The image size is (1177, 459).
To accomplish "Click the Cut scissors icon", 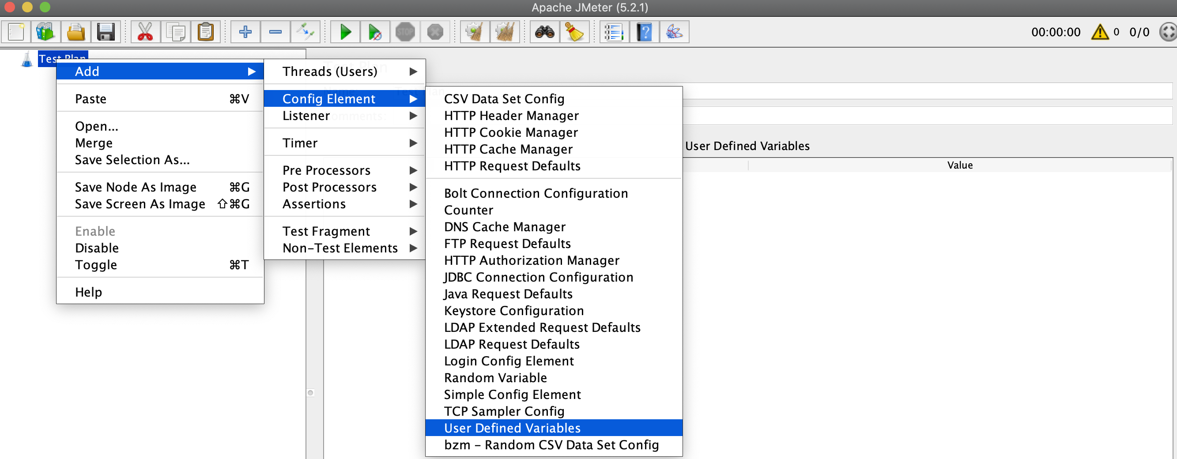I will pos(145,32).
